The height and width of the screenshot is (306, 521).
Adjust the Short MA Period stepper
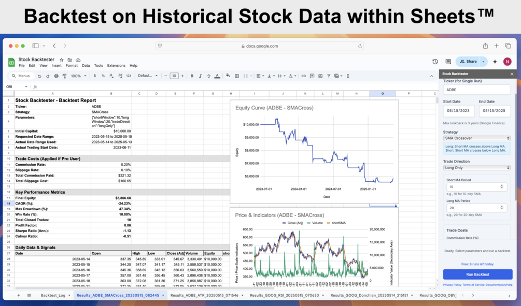click(x=502, y=187)
